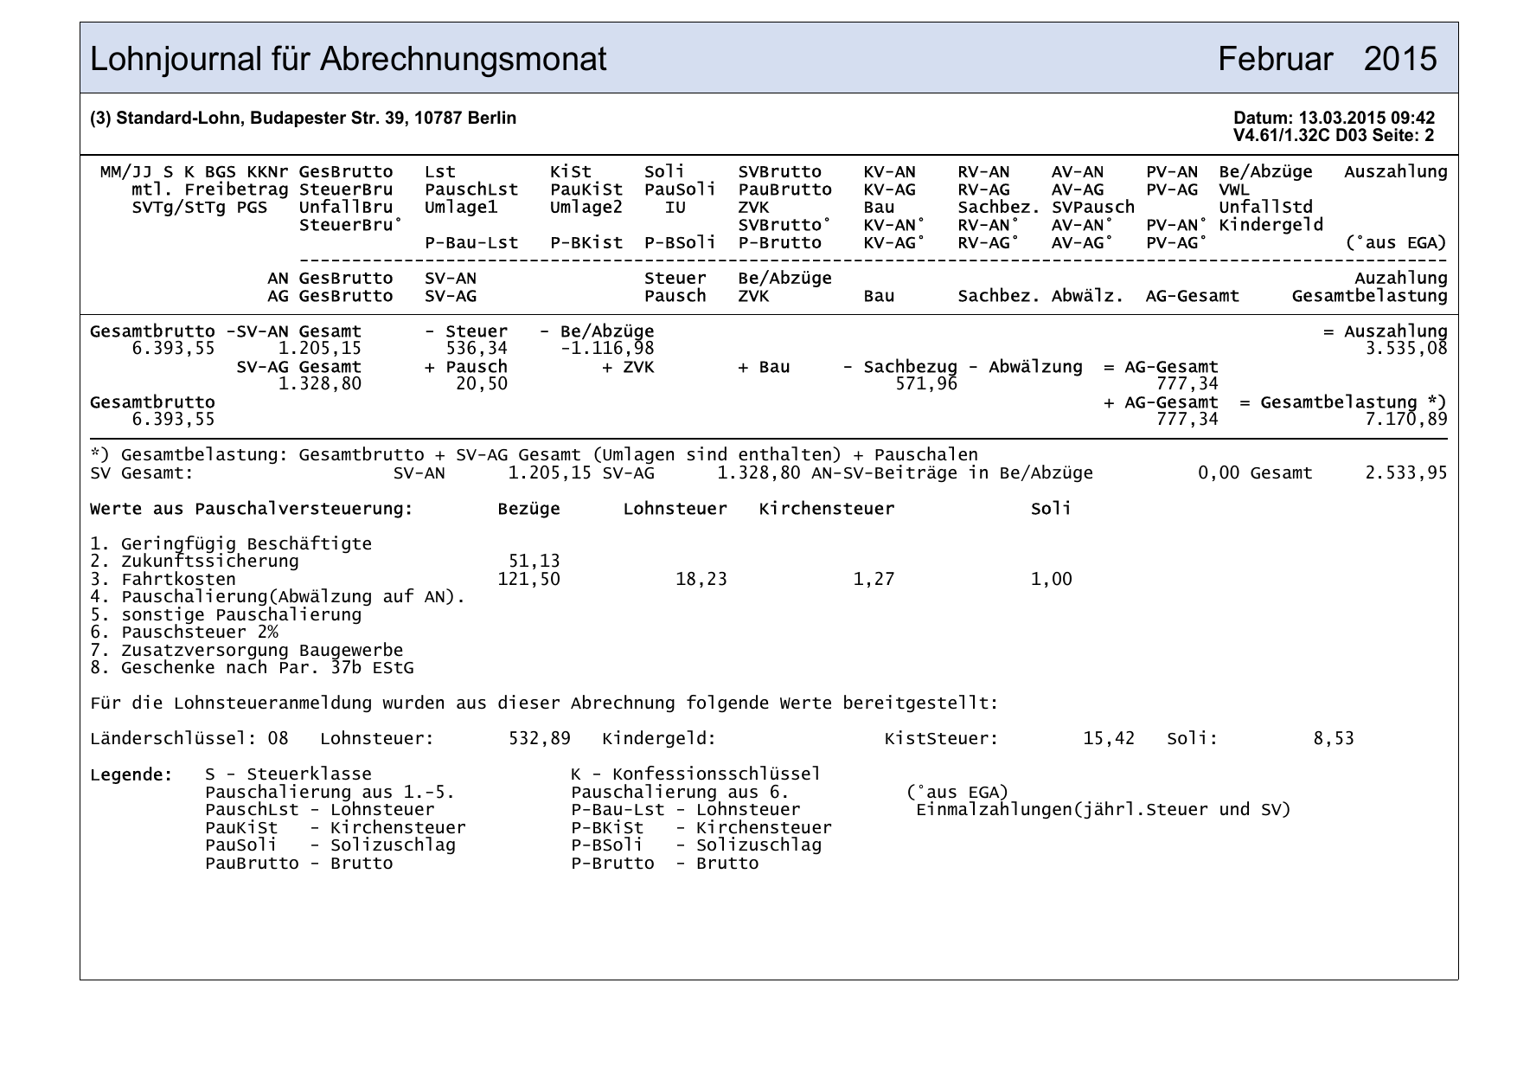1517x1073 pixels.
Task: Click the Steuer value 536,34
Action: (x=476, y=349)
